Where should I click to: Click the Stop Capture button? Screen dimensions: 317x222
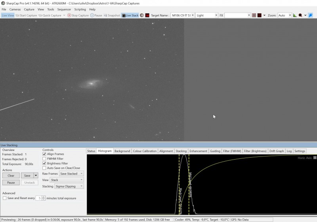pos(78,15)
